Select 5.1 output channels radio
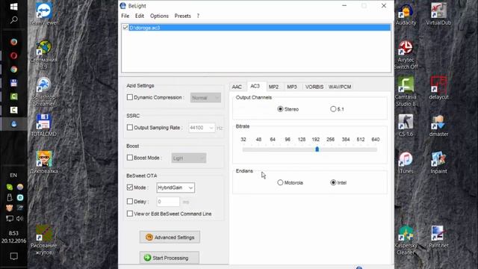Screen dimensions: 478x269 click(333, 109)
